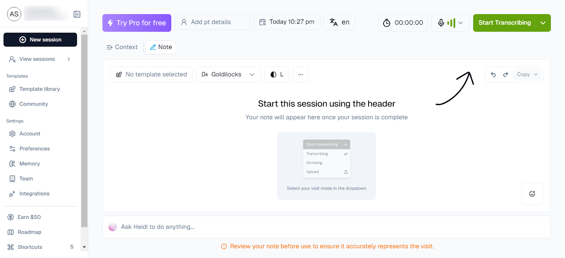Expand the Start Transcribing mode dropdown
The width and height of the screenshot is (565, 258).
(x=543, y=23)
